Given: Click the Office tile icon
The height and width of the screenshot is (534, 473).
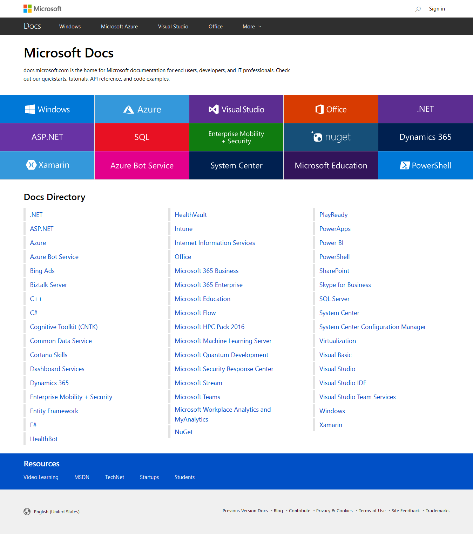Looking at the screenshot, I should (x=319, y=109).
